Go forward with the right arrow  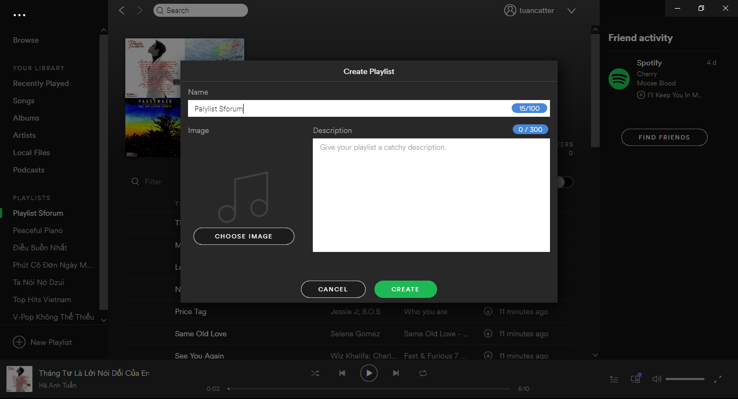[140, 10]
